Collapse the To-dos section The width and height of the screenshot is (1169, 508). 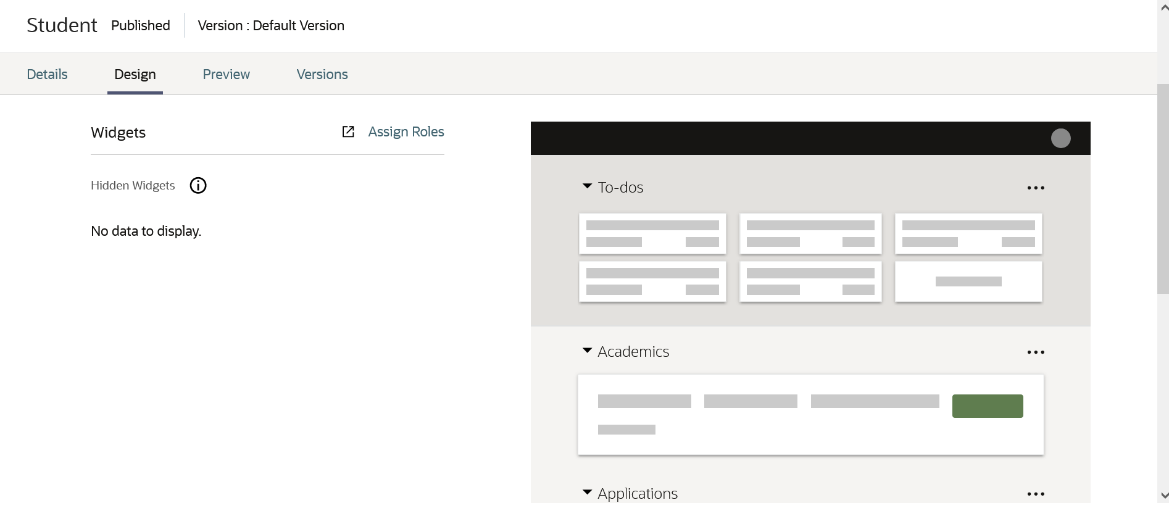coord(587,186)
